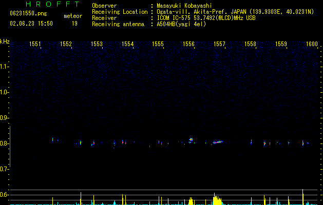323x205 pixels.
Task: Click the 0.6 frequency axis label
Action: [4, 195]
